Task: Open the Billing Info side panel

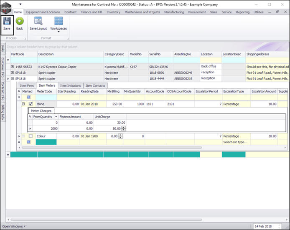Action: point(3,112)
